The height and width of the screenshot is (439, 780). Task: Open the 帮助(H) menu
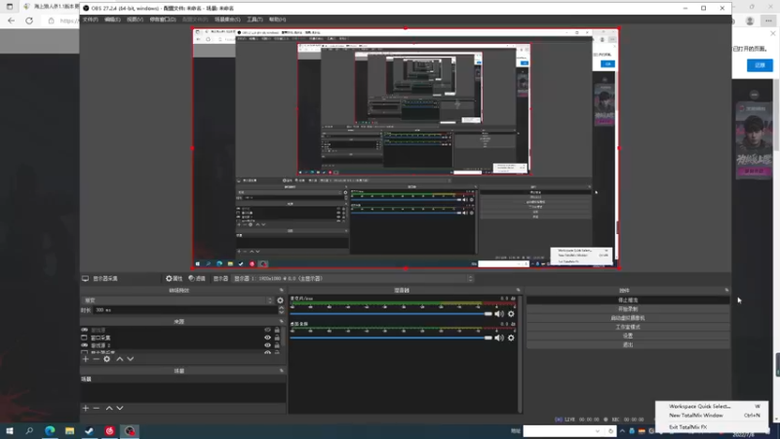click(x=278, y=20)
